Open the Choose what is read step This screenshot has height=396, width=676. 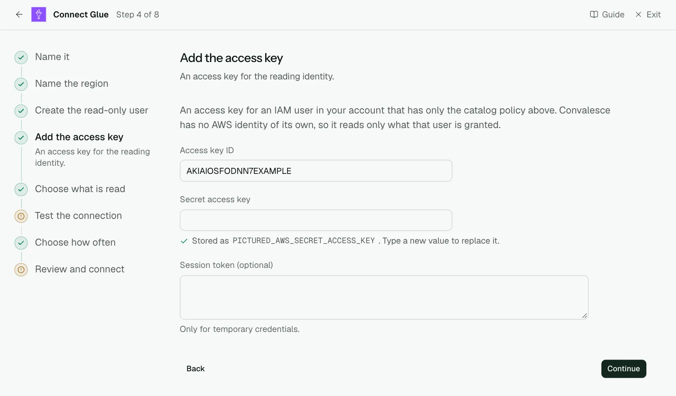[80, 189]
